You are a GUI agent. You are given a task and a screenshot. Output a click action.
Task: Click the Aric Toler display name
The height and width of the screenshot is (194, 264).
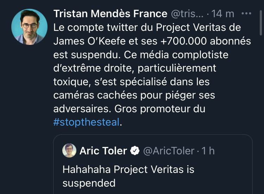tap(103, 151)
